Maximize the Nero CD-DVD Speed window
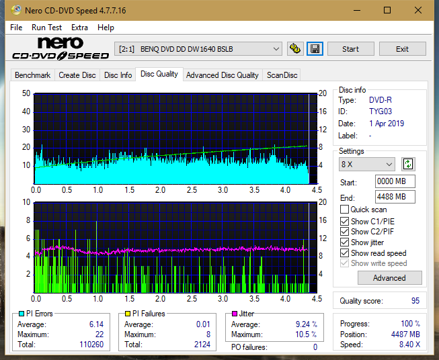 [387, 10]
